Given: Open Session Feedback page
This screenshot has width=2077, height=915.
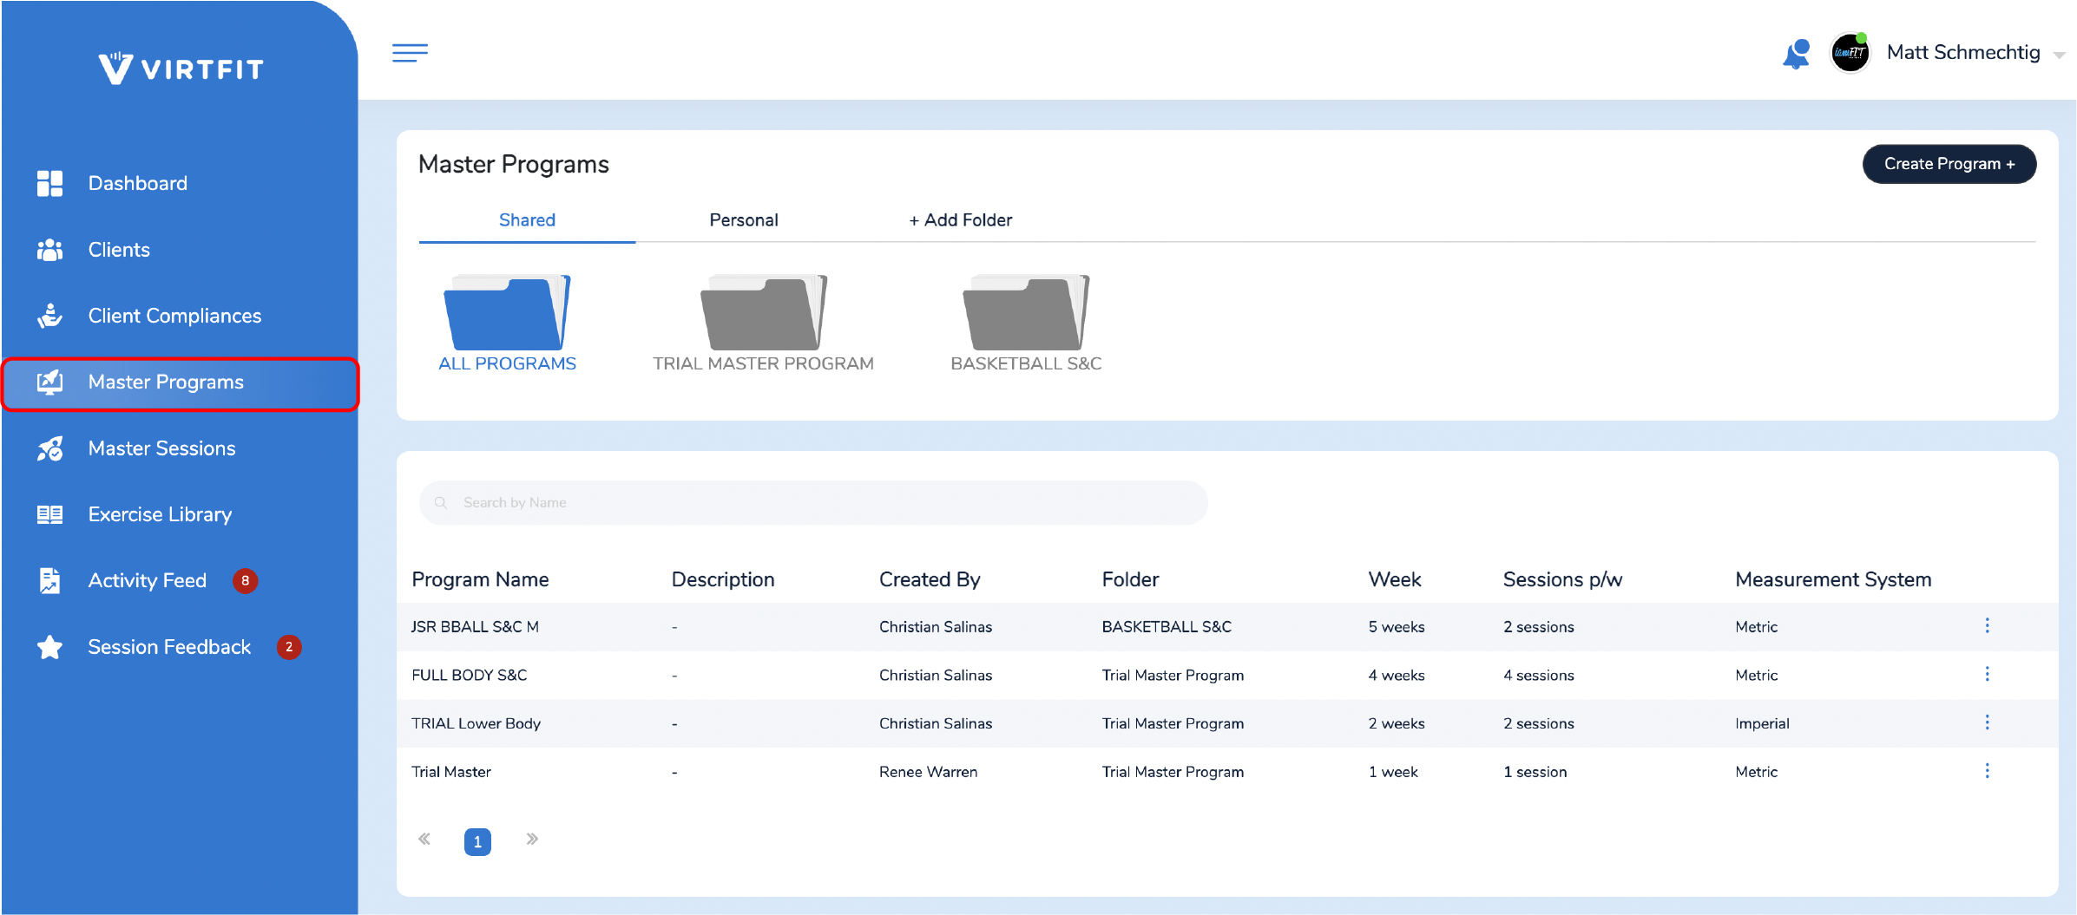Looking at the screenshot, I should pos(169,647).
